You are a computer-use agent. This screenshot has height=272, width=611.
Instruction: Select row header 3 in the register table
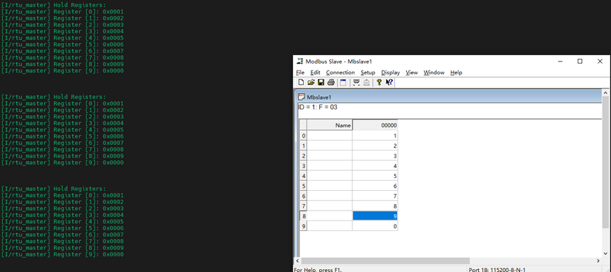point(303,166)
